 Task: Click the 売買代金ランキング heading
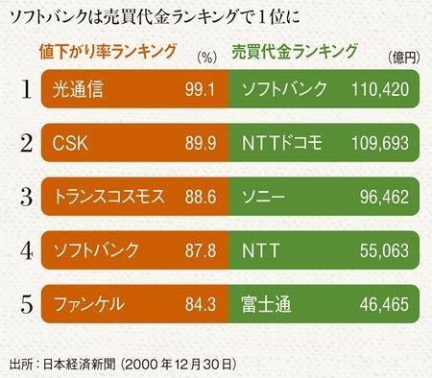(295, 52)
